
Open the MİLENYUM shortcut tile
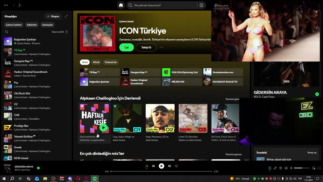(x=182, y=82)
